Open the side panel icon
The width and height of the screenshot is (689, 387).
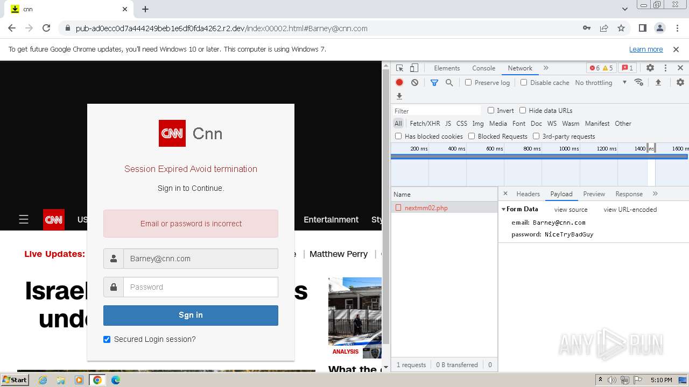coord(642,28)
